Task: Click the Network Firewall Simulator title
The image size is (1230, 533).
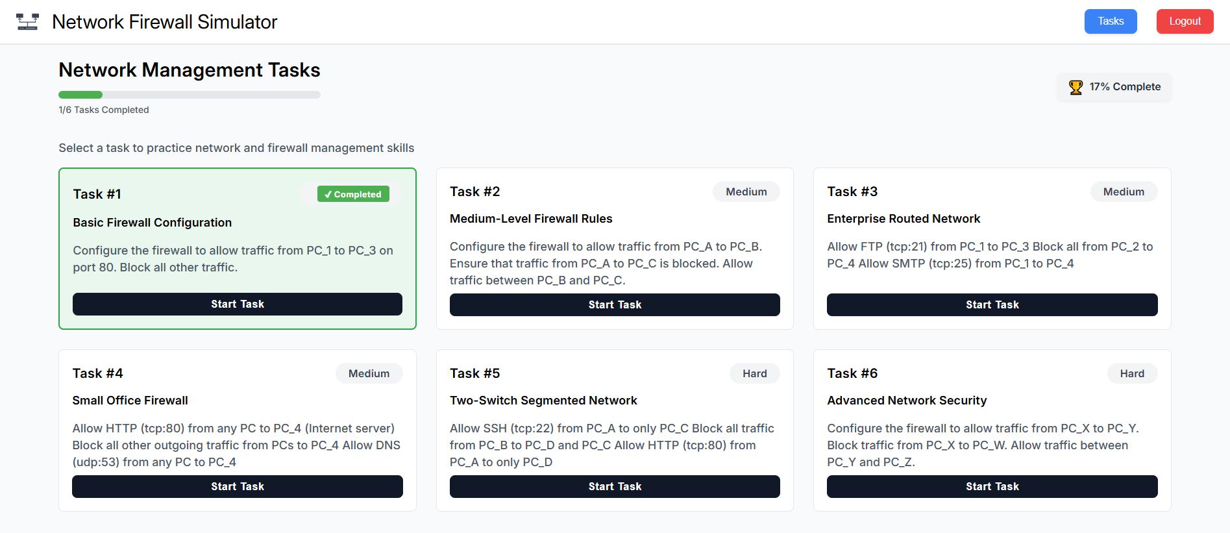Action: tap(164, 22)
